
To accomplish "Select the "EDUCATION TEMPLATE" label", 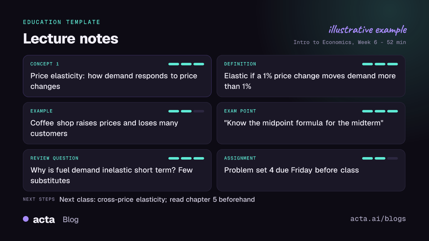I will (x=61, y=22).
